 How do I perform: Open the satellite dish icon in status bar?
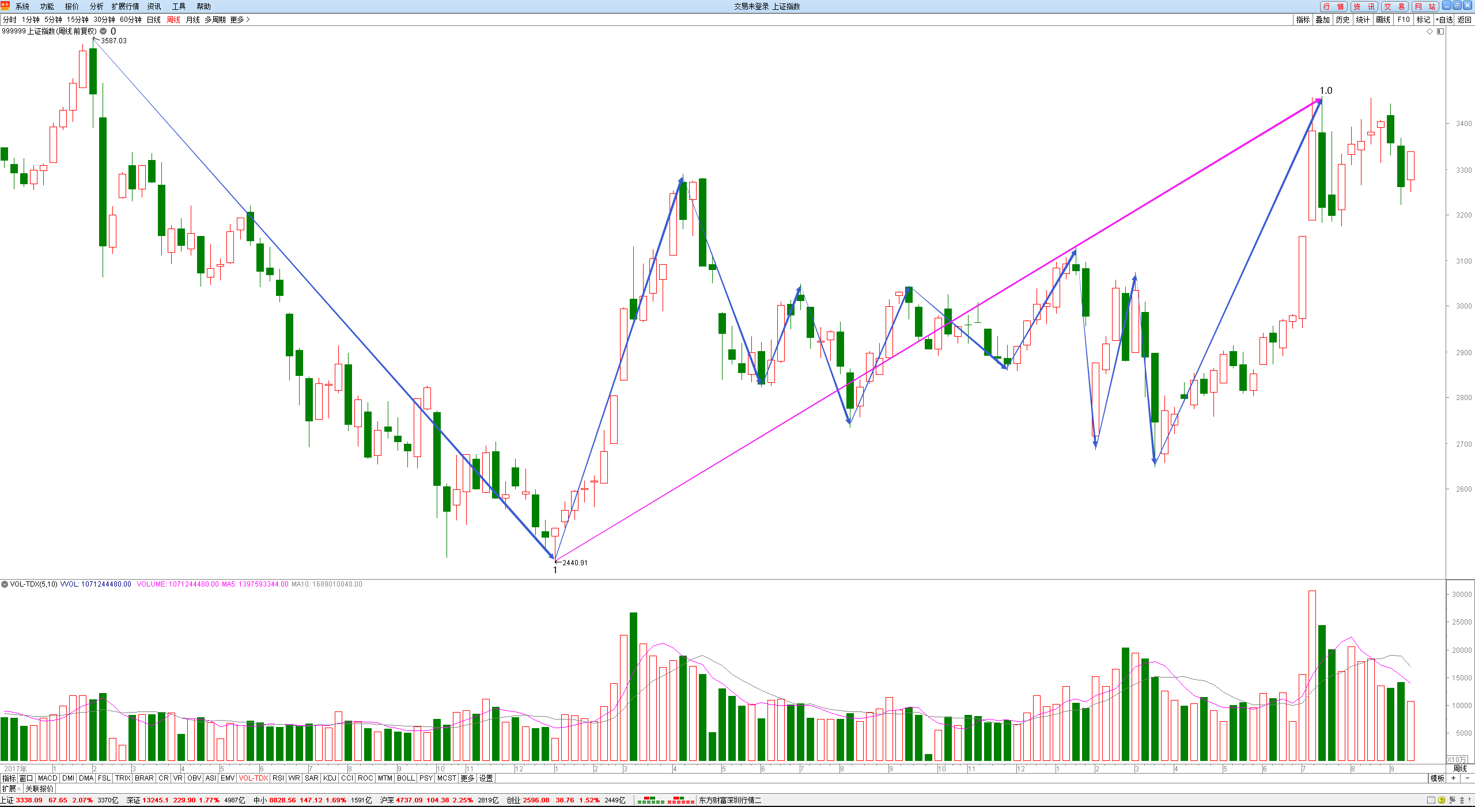pos(1452,800)
